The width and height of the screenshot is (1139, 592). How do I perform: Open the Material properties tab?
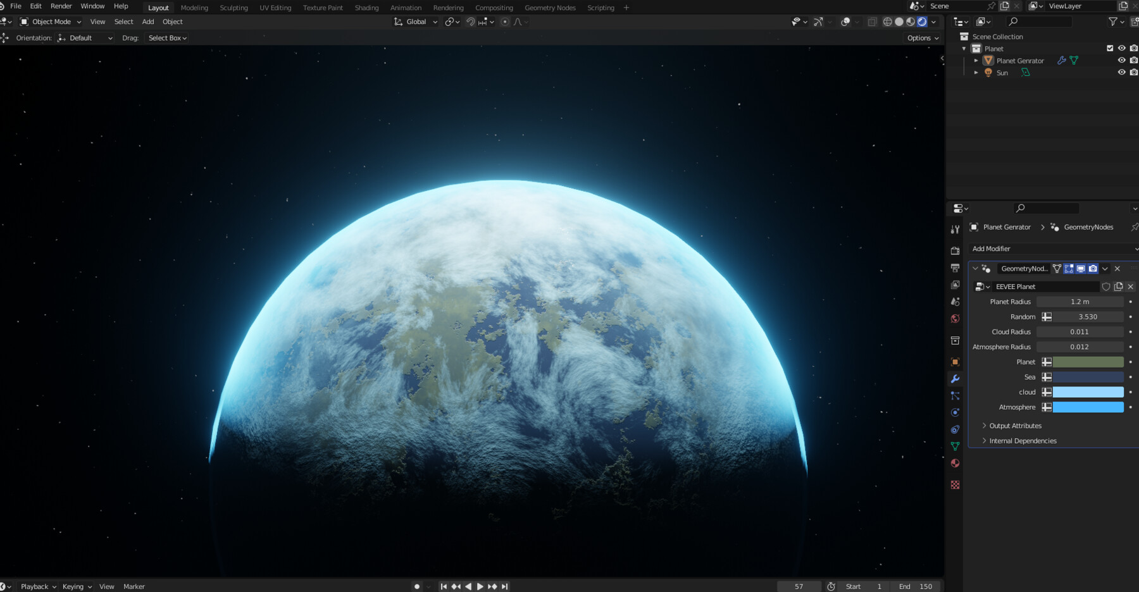(x=955, y=464)
